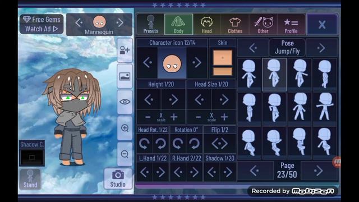
Task: Go to previous pose page
Action: [255, 171]
